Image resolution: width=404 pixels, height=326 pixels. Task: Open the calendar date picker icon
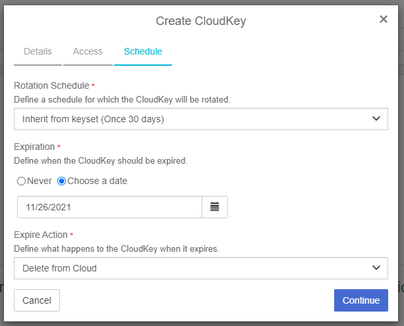[215, 207]
